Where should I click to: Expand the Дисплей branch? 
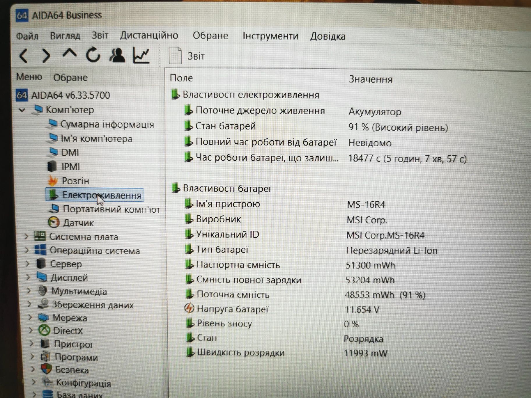(28, 277)
